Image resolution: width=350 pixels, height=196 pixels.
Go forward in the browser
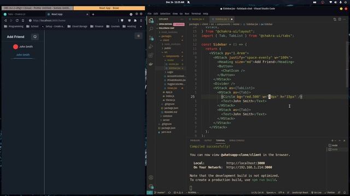pyautogui.click(x=11, y=21)
